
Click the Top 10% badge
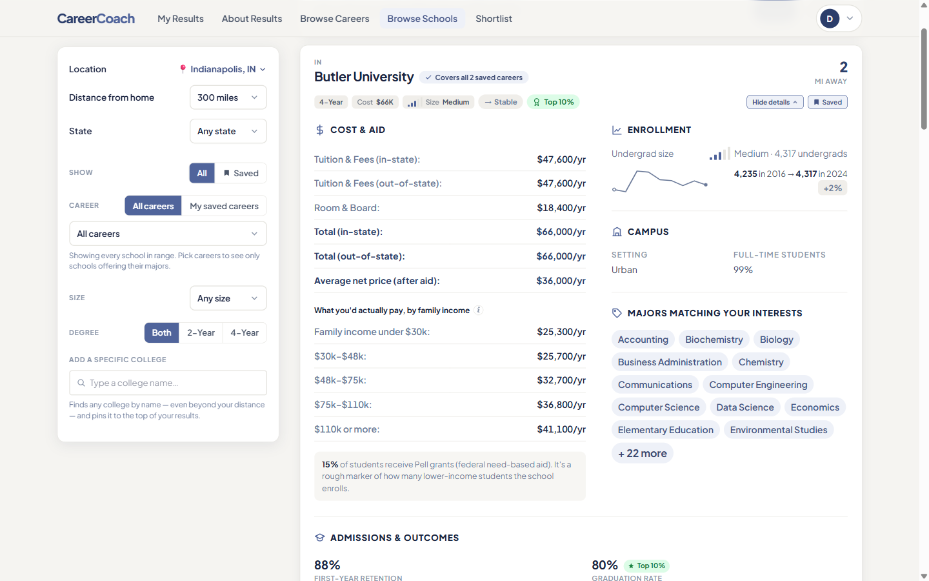(554, 102)
